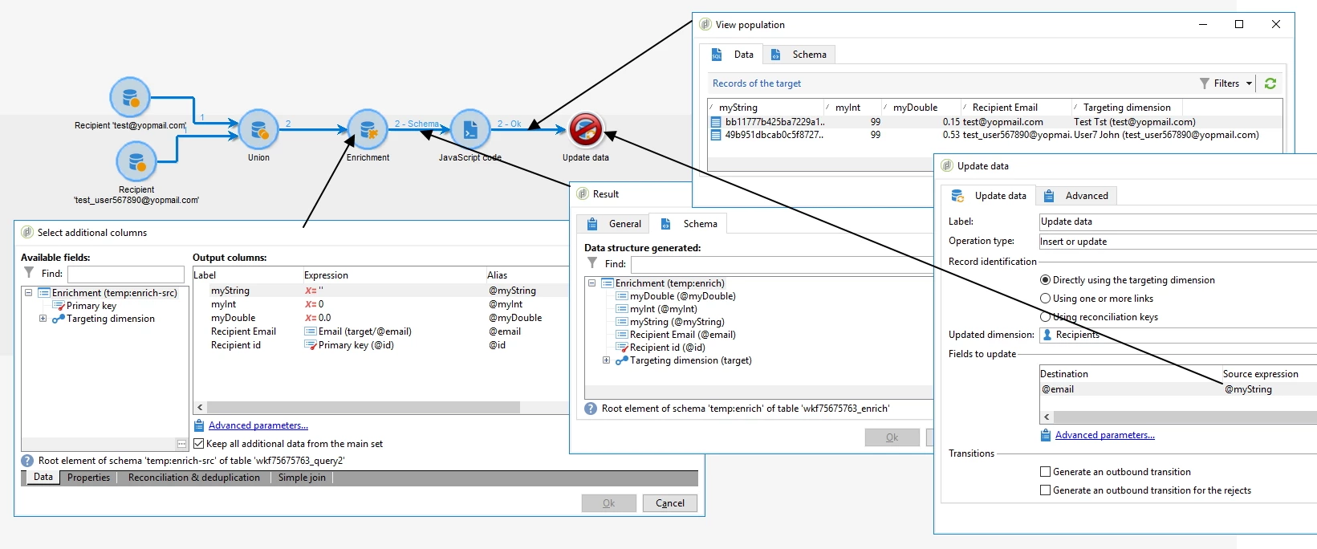Sort by the myString column header
The width and height of the screenshot is (1317, 549).
(766, 108)
